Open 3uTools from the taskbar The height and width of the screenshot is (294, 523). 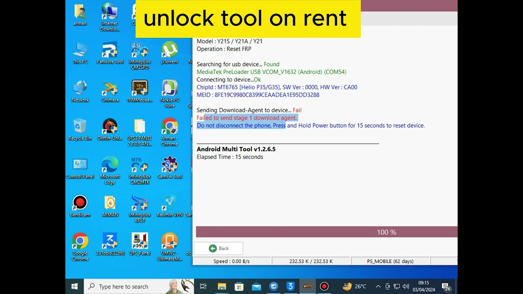pos(291,287)
